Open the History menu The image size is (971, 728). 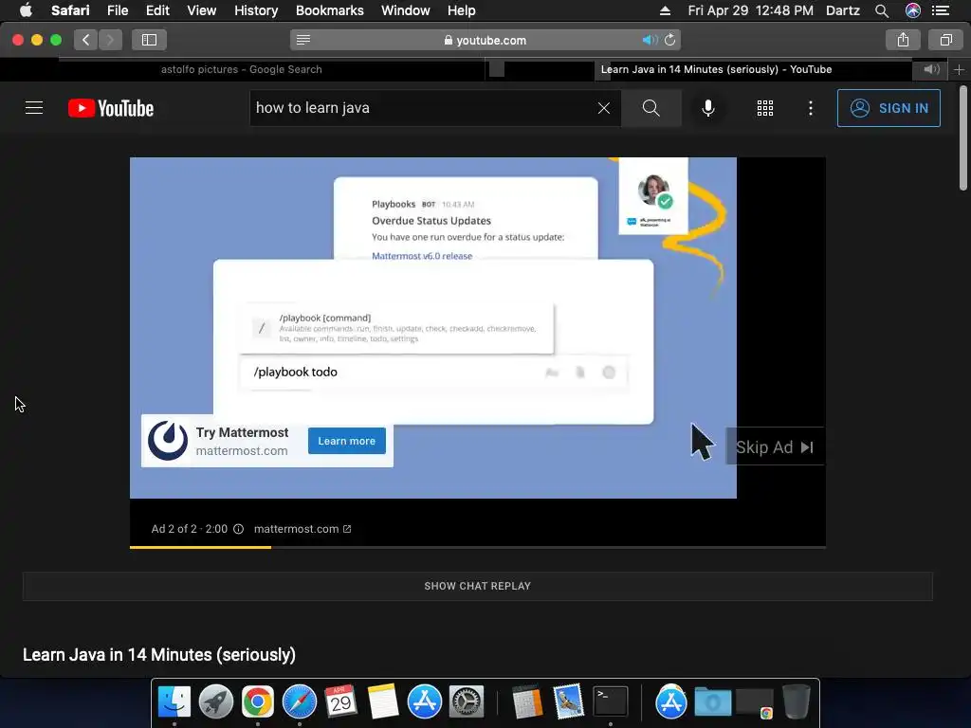256,10
